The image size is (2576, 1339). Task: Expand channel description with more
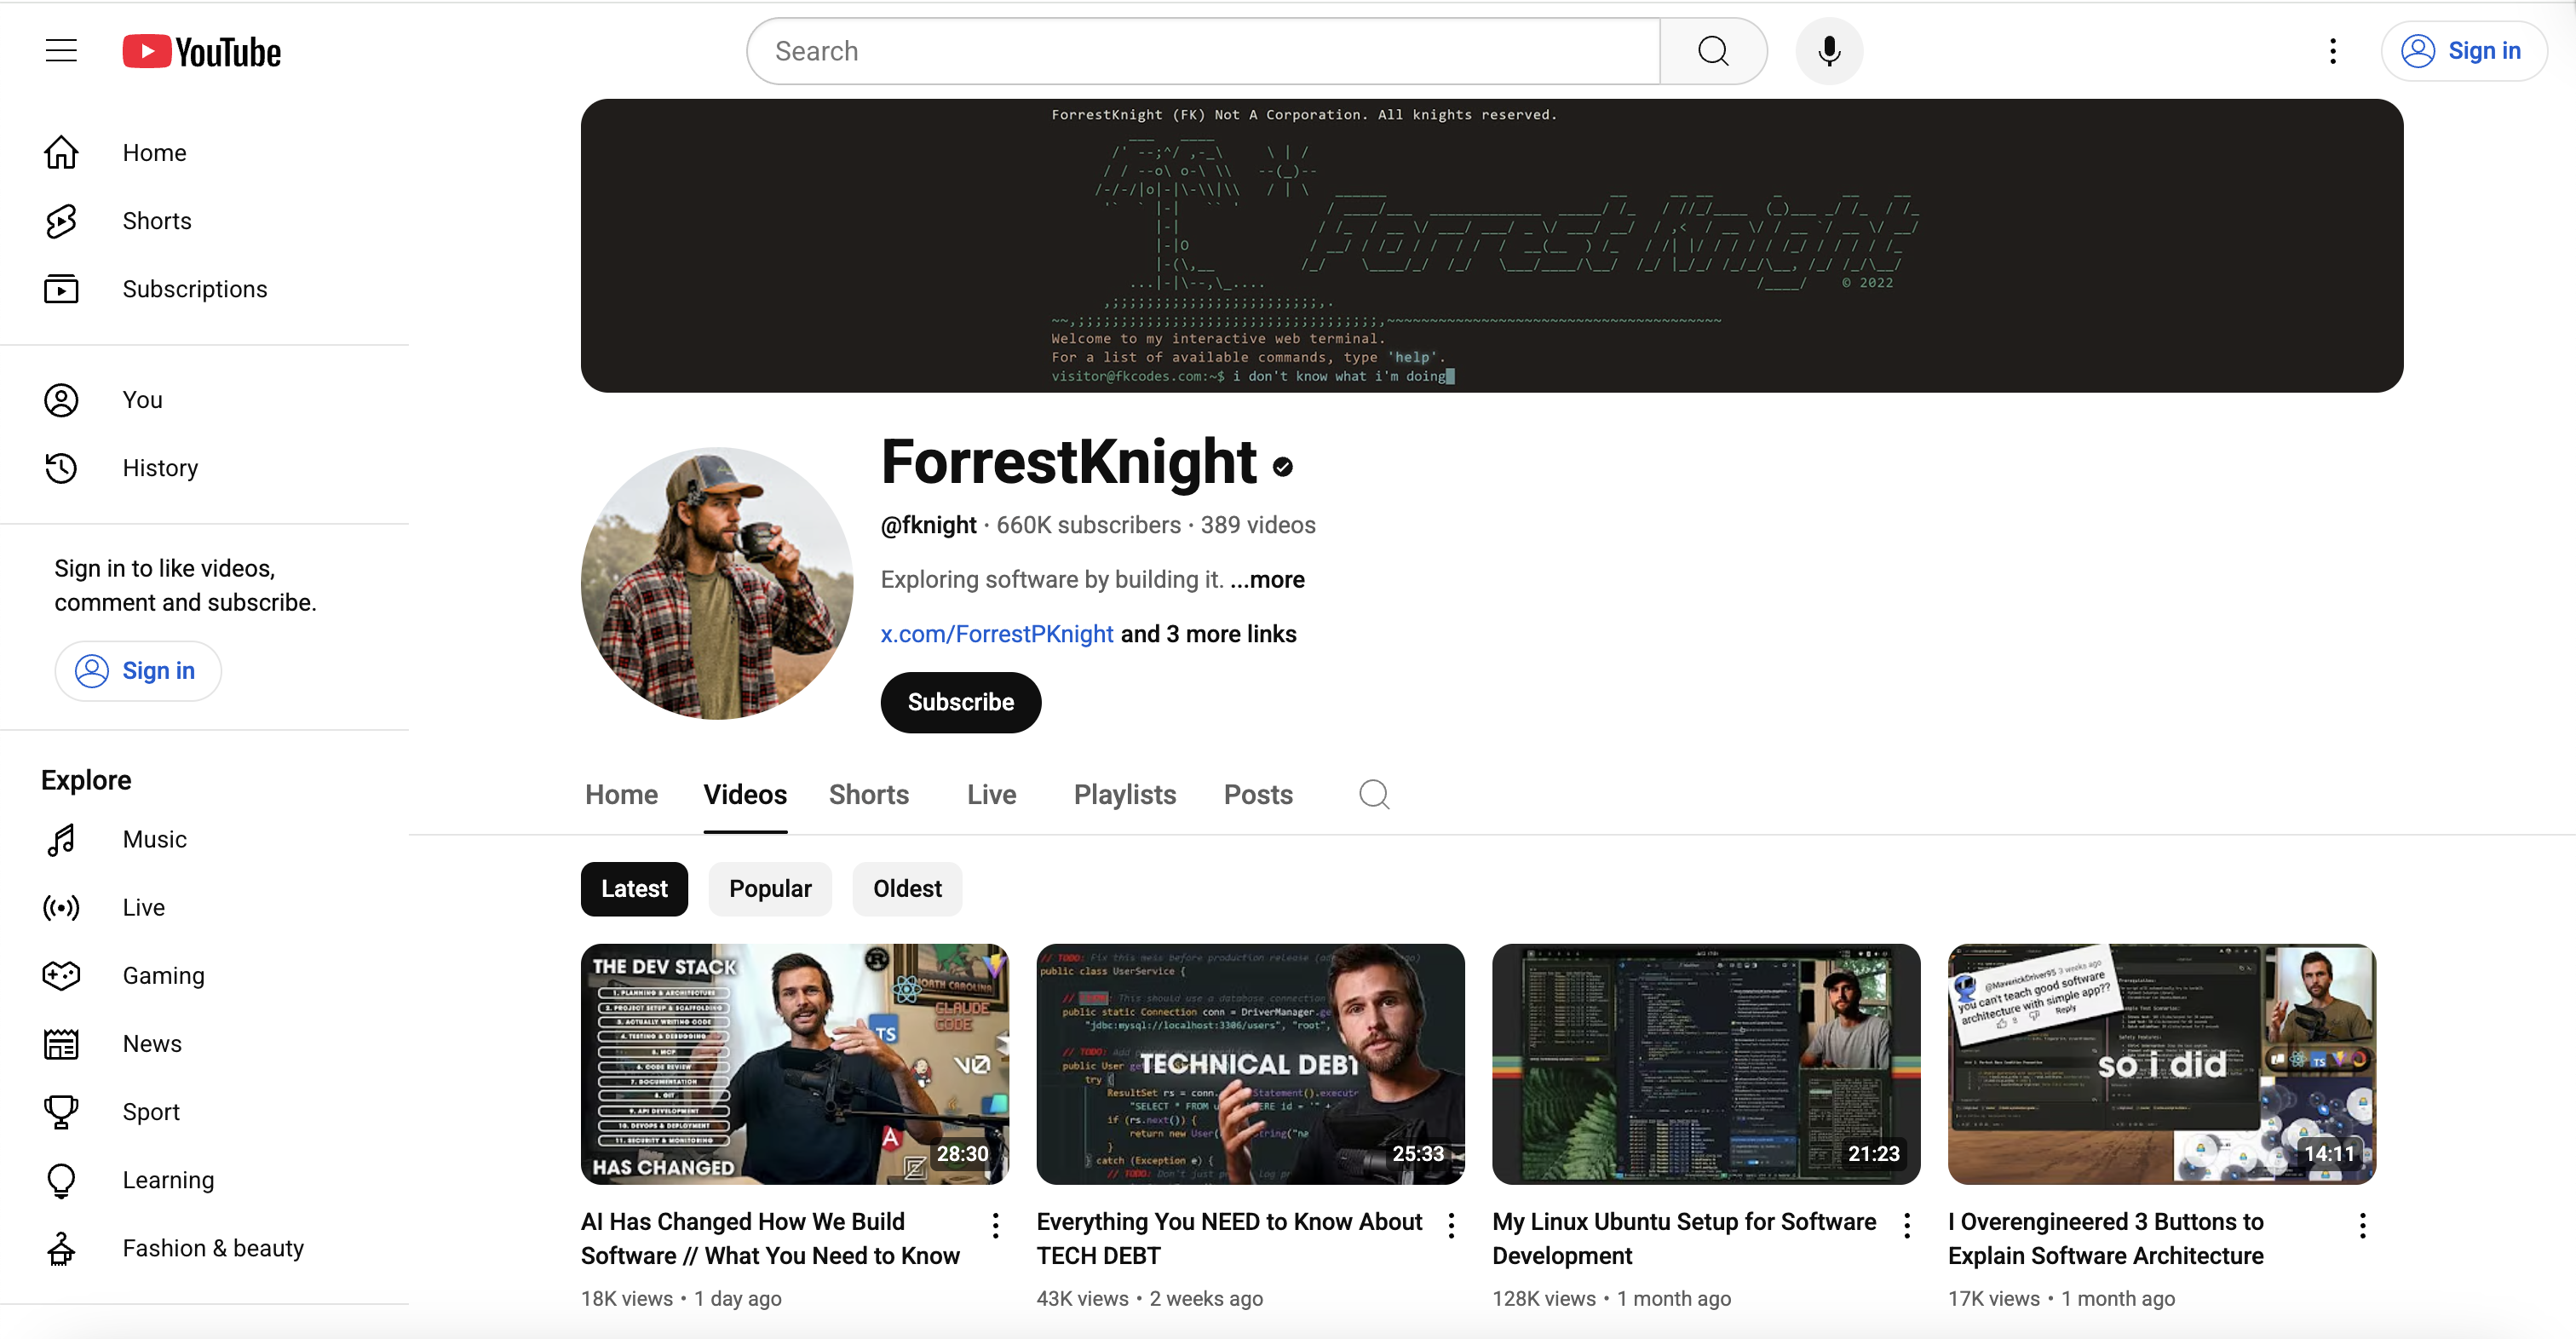pyautogui.click(x=1267, y=580)
